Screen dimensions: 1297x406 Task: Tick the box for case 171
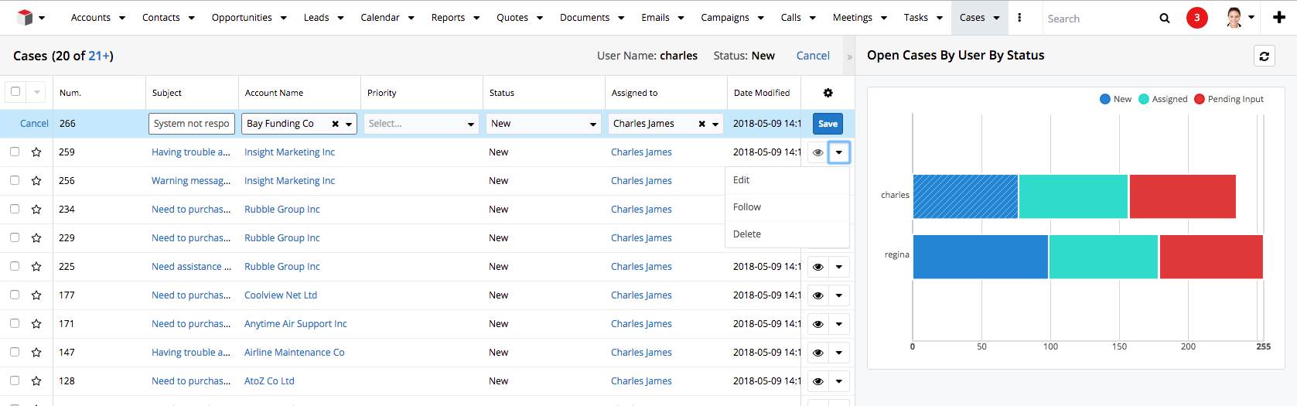15,323
